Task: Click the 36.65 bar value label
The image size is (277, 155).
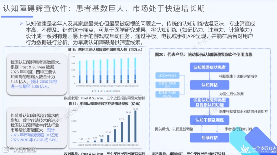Action: click(x=115, y=127)
